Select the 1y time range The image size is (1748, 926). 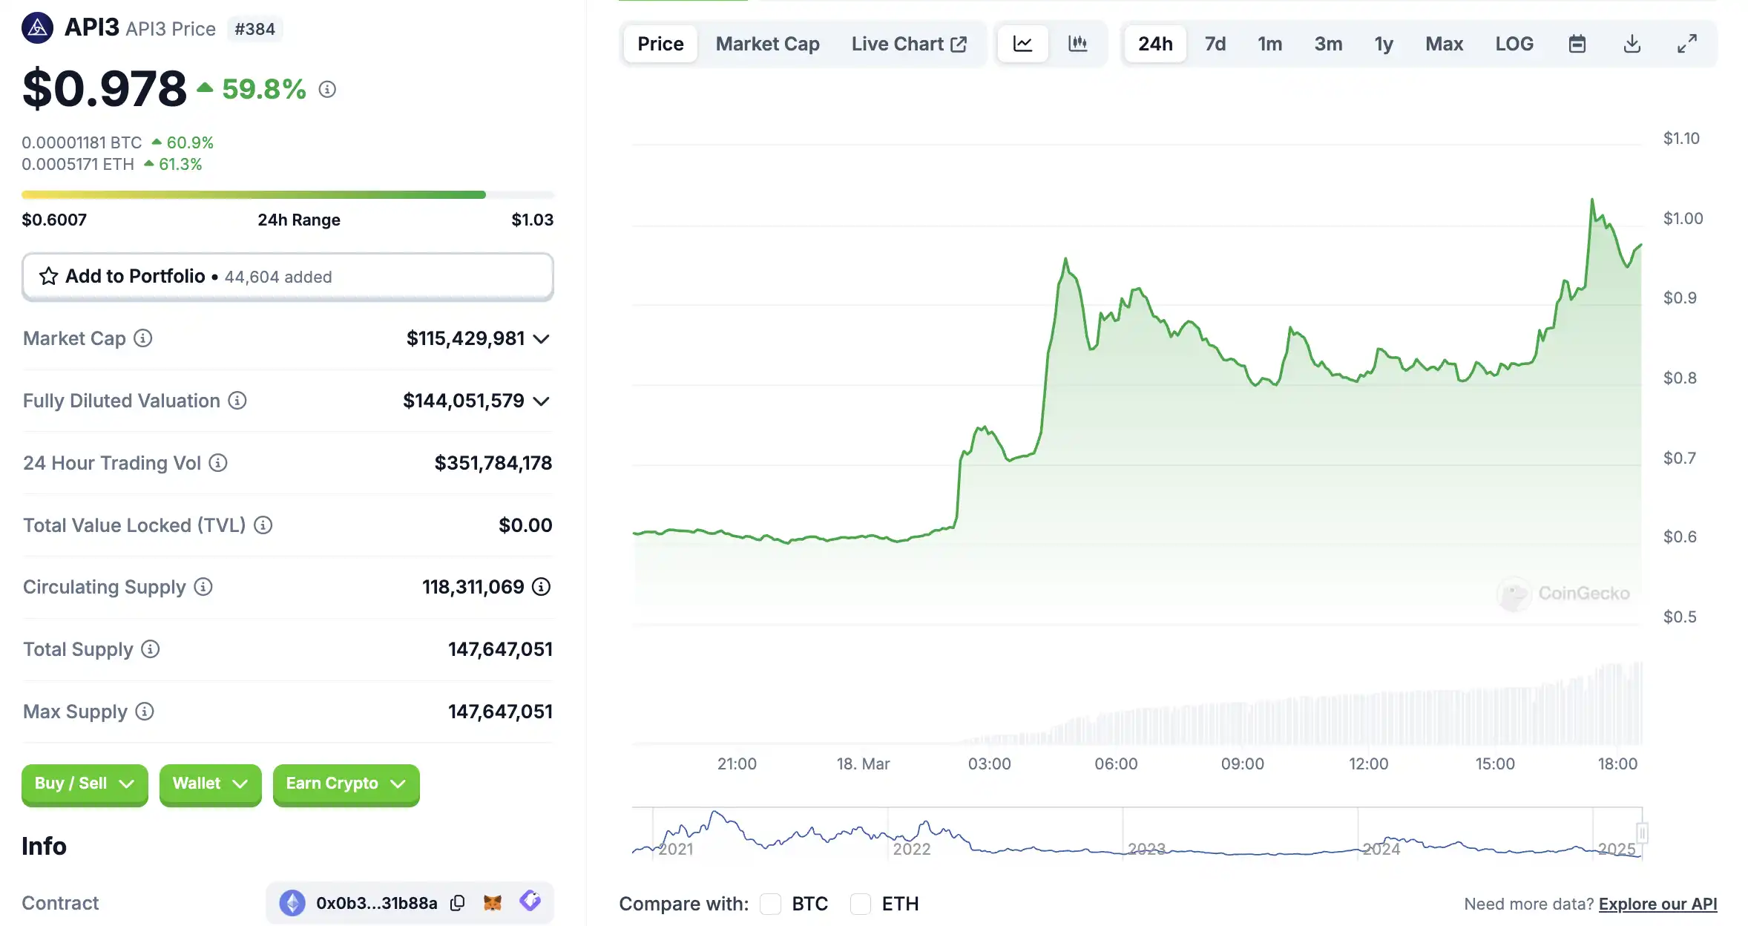coord(1384,44)
